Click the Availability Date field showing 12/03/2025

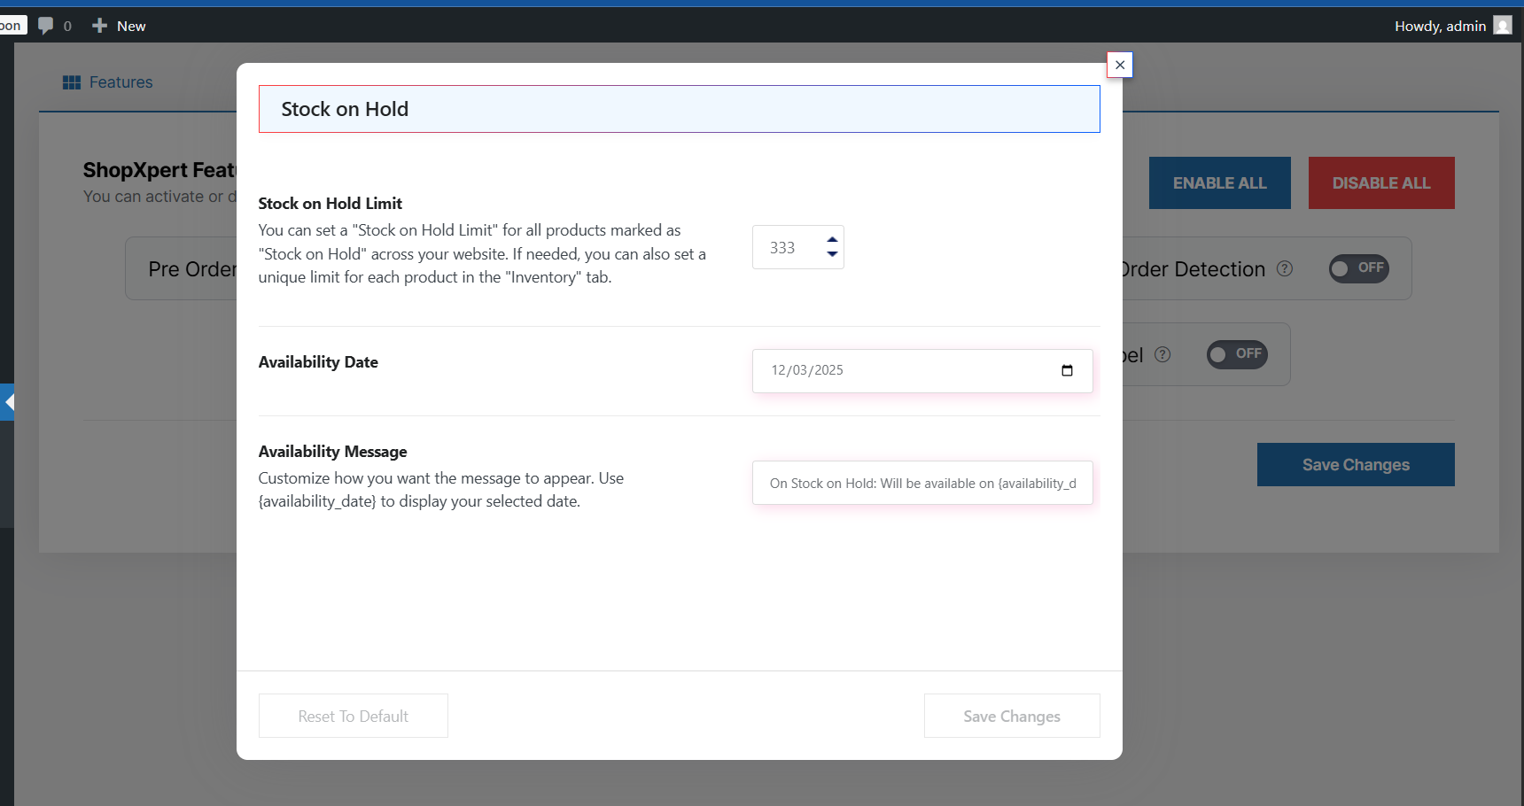[922, 371]
